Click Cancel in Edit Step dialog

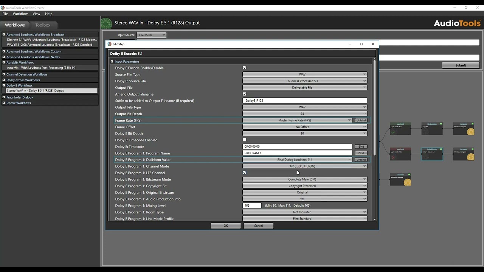click(x=258, y=226)
